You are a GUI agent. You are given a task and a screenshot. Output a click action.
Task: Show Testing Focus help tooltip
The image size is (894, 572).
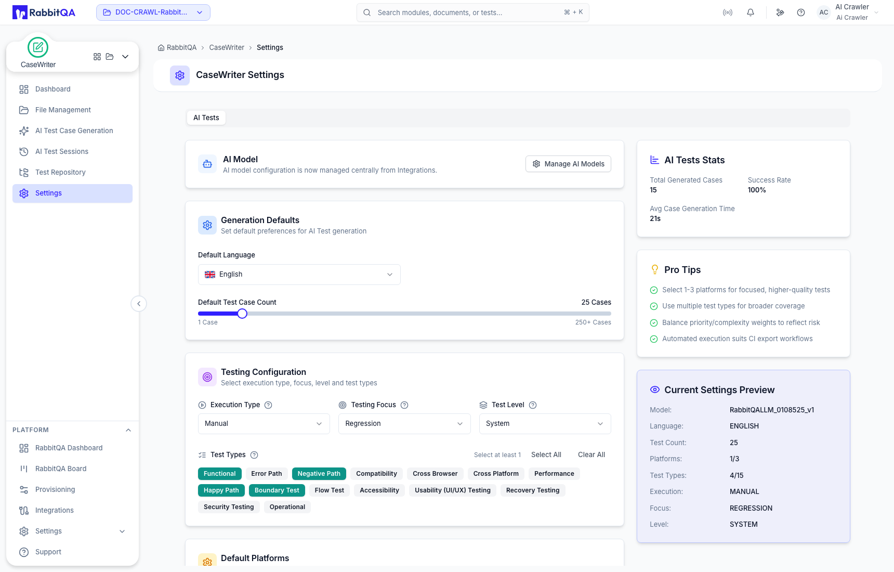404,405
